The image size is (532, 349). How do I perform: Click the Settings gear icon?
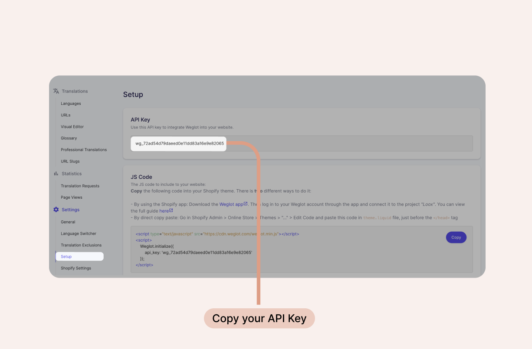[x=56, y=210]
